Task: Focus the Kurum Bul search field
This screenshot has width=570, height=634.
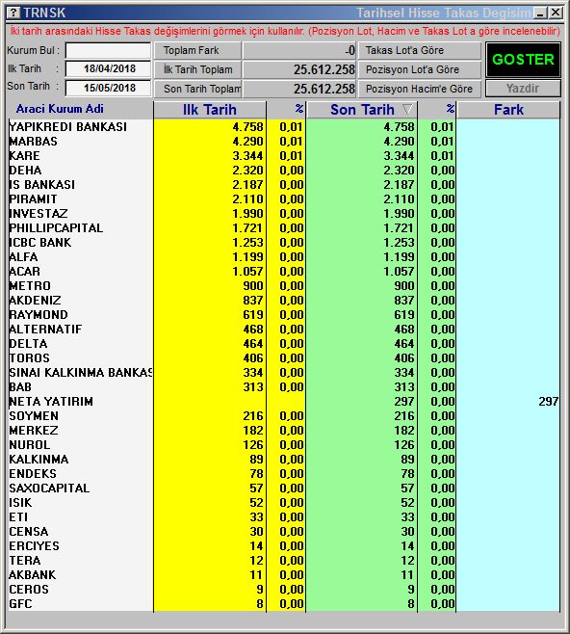Action: click(108, 50)
